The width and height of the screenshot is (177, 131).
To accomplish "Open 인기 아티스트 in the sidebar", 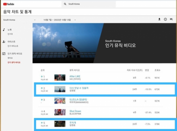I will point(13,46).
